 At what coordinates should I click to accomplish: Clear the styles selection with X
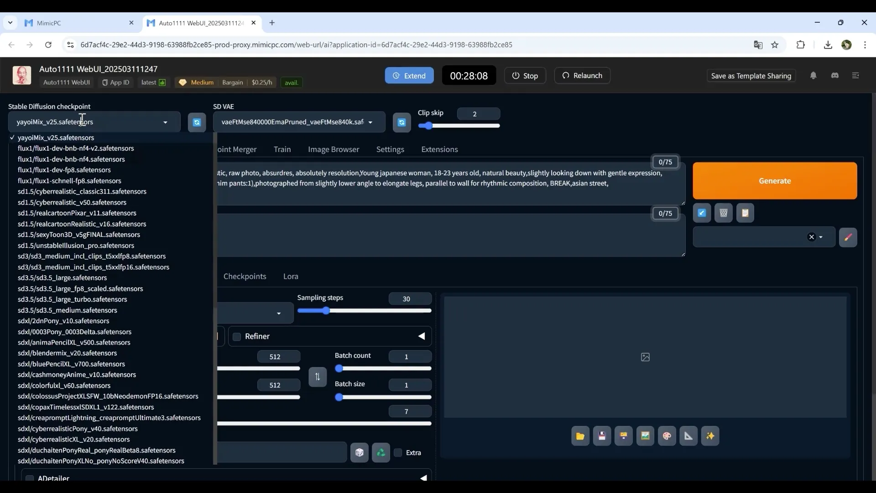811,237
